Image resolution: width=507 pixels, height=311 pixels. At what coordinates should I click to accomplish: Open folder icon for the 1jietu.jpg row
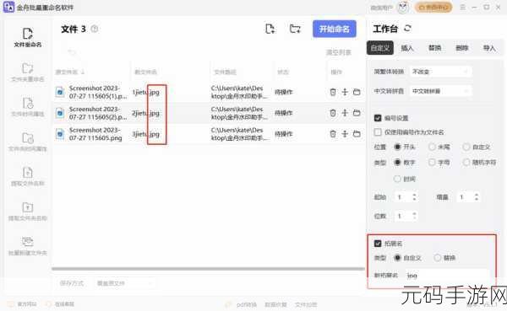(x=357, y=92)
